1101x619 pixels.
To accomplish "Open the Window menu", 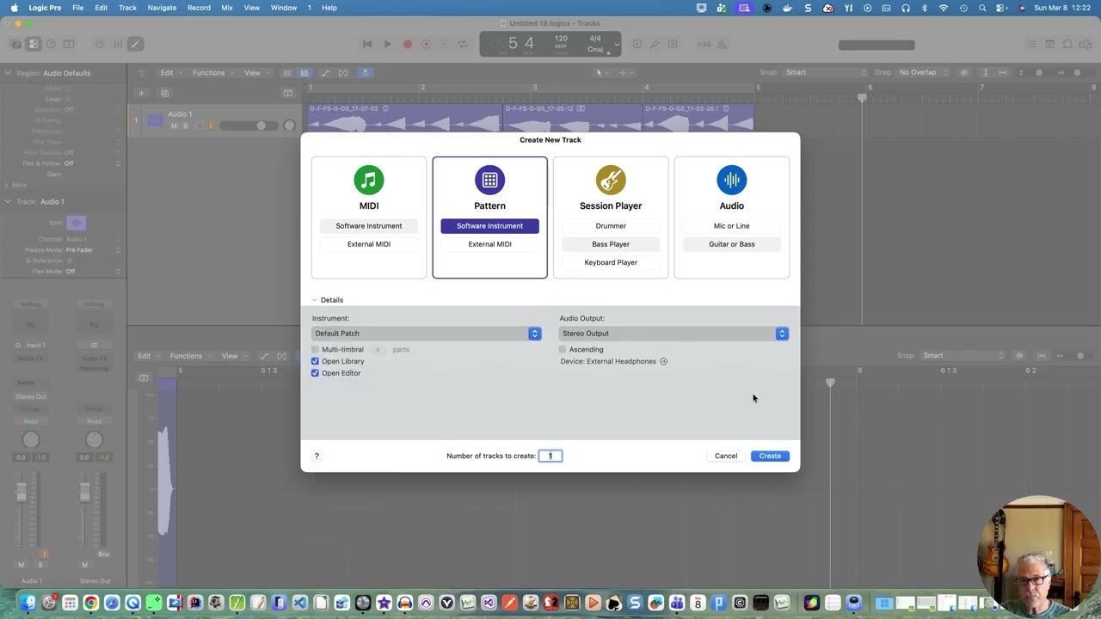I will [x=284, y=8].
